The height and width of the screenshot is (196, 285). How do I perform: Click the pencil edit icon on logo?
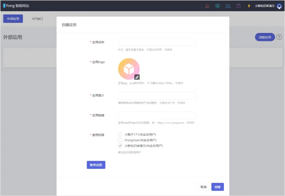pyautogui.click(x=137, y=77)
